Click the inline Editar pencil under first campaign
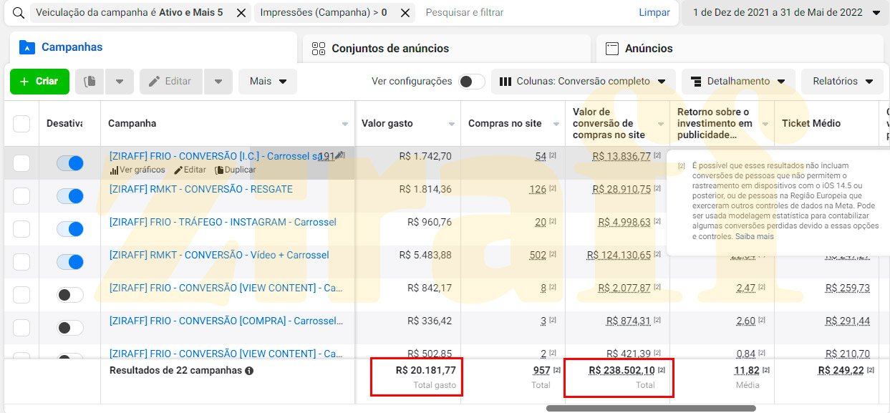 [x=178, y=170]
